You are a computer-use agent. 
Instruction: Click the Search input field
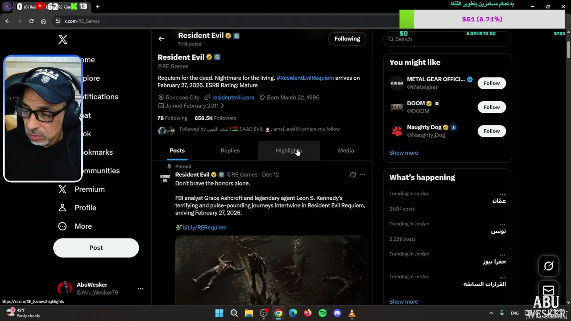pos(447,39)
